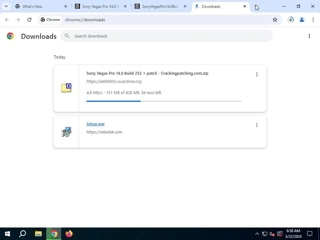Screen dimensions: 320x240
Task: Close the Sony Vegas Pro 14.0 B tab
Action: tap(125, 6)
